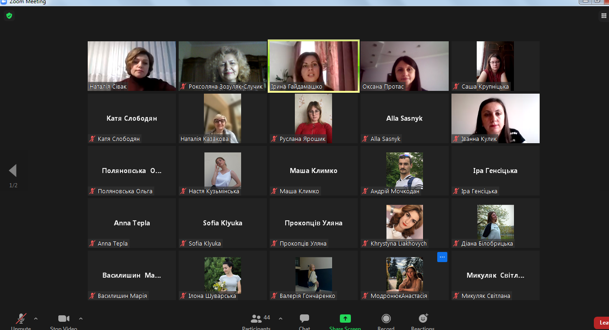Expand audio options arrow beside Unmute
The width and height of the screenshot is (609, 330).
36,319
